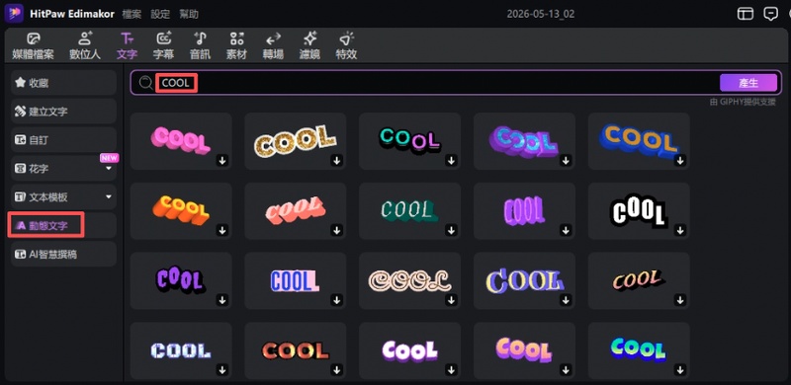
Task: Select the white on black COOL sticker
Action: (x=639, y=210)
